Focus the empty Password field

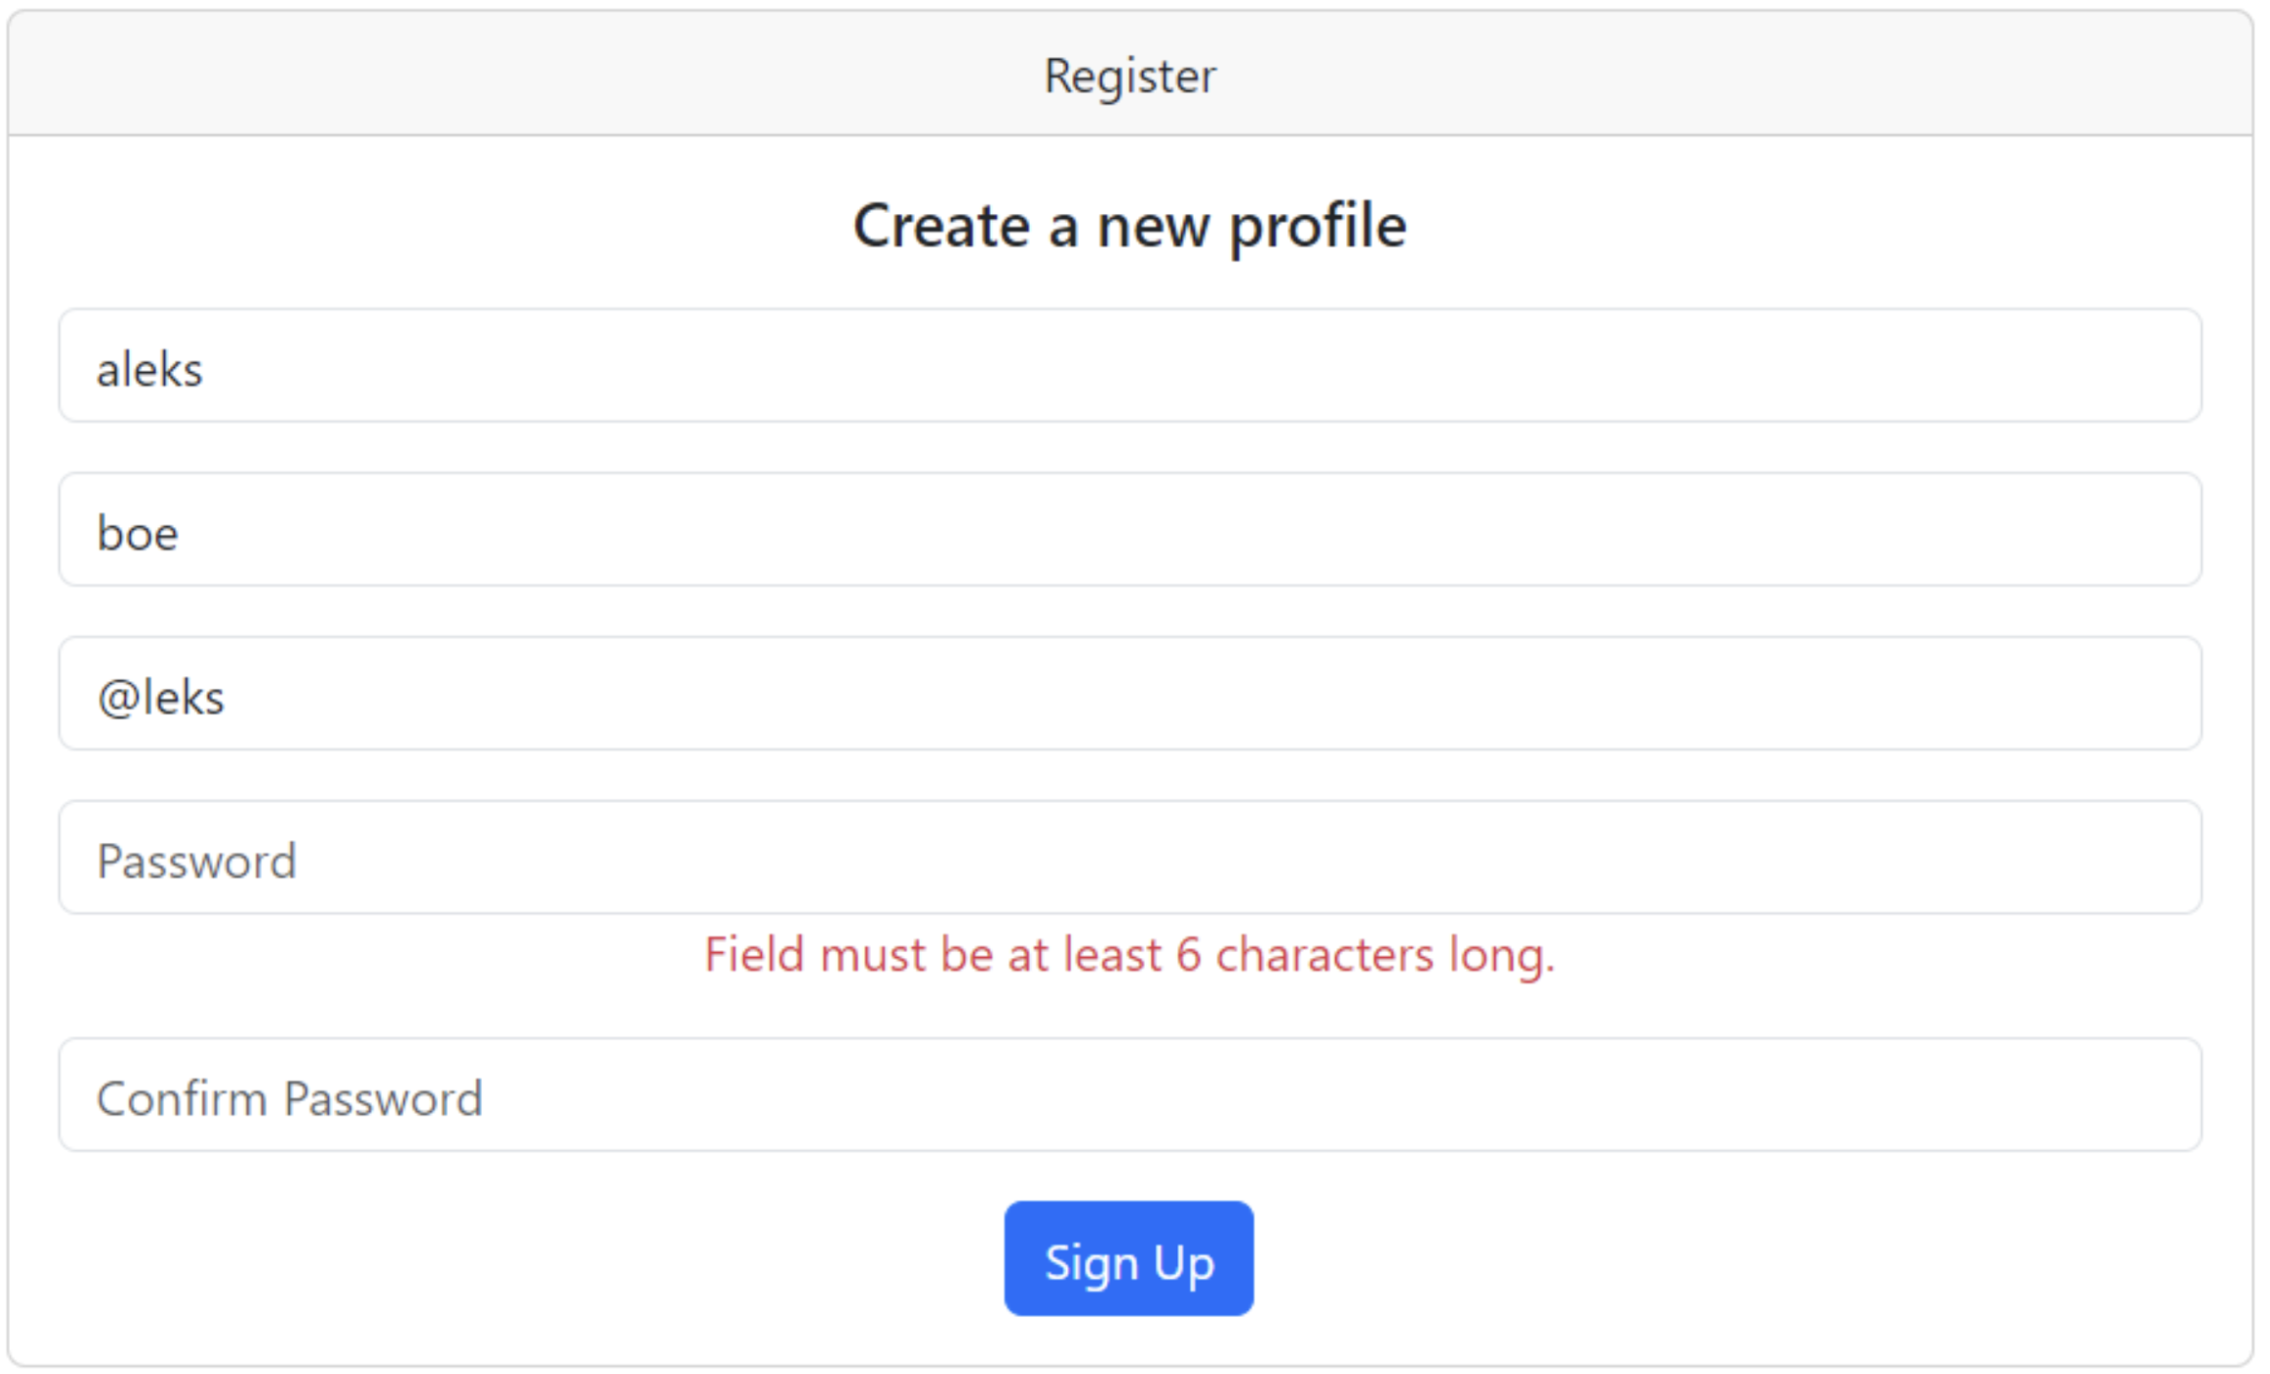pyautogui.click(x=1130, y=858)
